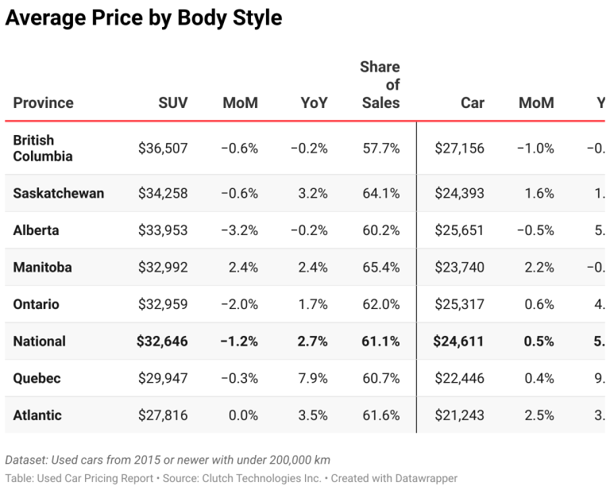Click the Province column header
The height and width of the screenshot is (490, 610).
pos(43,102)
